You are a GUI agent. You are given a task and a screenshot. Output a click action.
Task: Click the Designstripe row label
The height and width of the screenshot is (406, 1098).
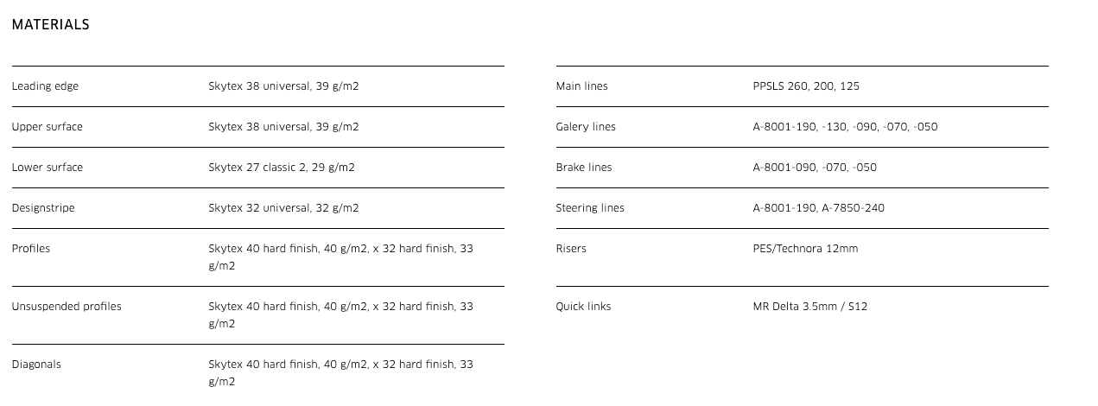[x=43, y=208]
